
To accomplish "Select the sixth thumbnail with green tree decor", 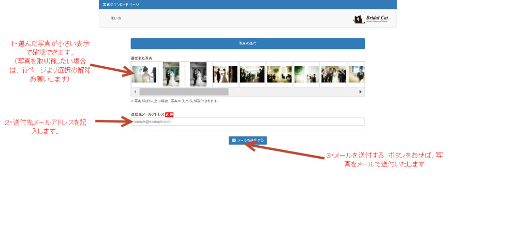I will [x=279, y=74].
